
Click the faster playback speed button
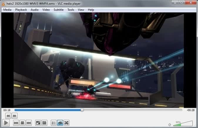(14, 116)
